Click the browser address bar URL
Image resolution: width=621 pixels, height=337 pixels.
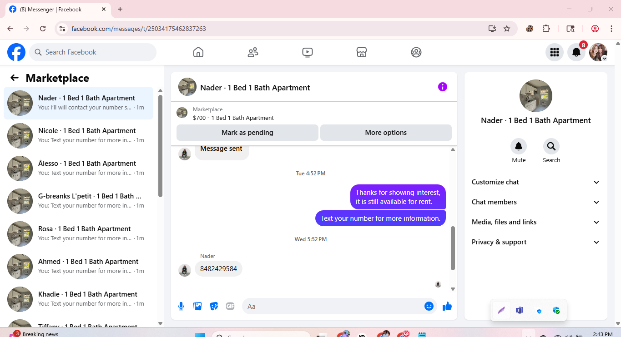[139, 29]
